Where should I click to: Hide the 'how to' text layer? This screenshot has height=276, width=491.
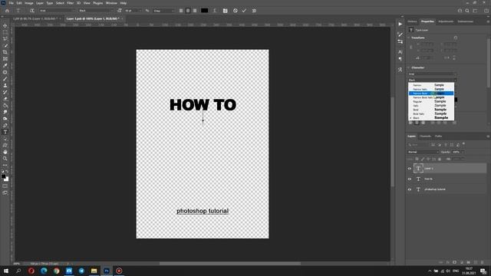click(x=409, y=179)
